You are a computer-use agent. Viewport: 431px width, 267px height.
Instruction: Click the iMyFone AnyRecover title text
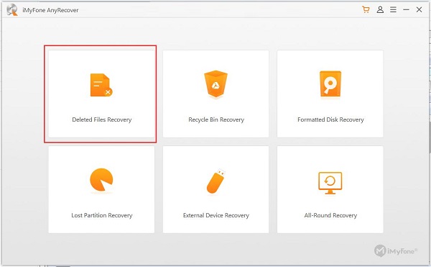[x=50, y=10]
